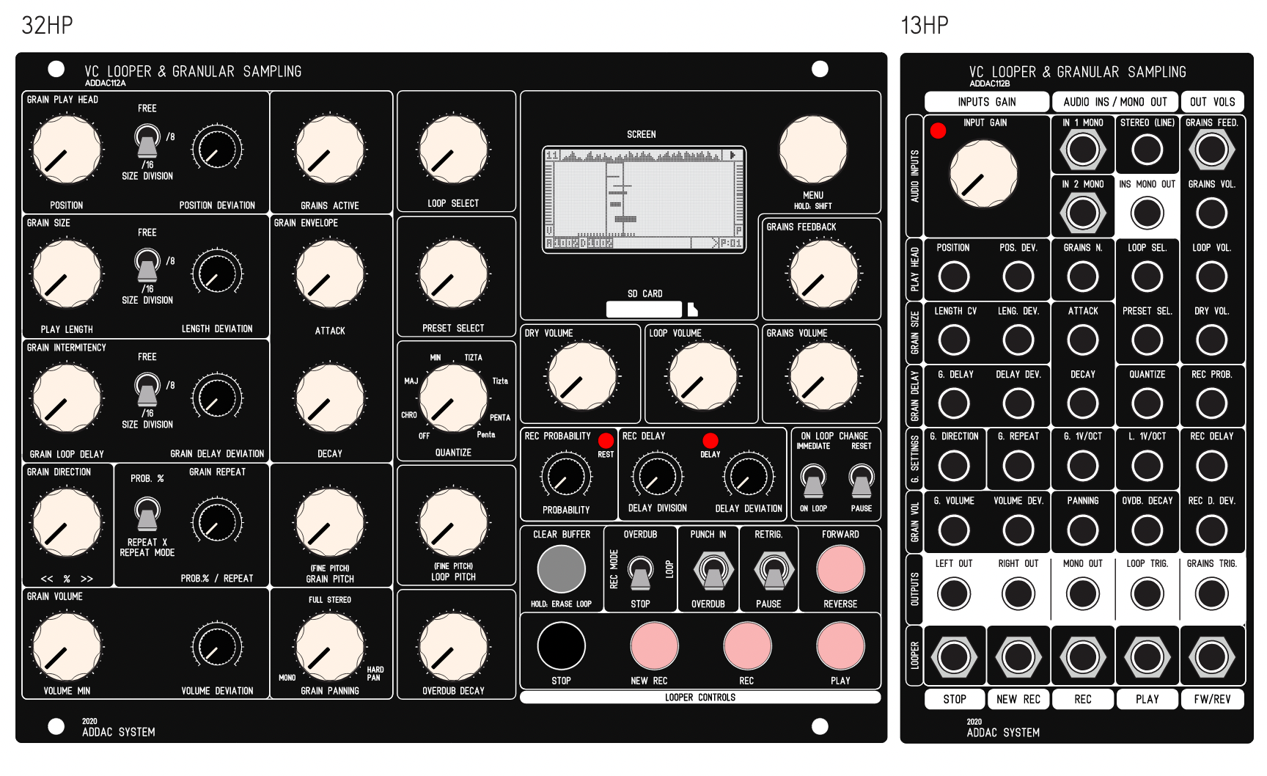Click the grey CLEAR BUFFER button
The image size is (1267, 776).
[561, 569]
